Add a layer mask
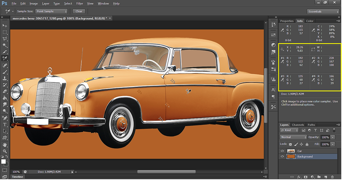The image size is (342, 180). click(306, 177)
